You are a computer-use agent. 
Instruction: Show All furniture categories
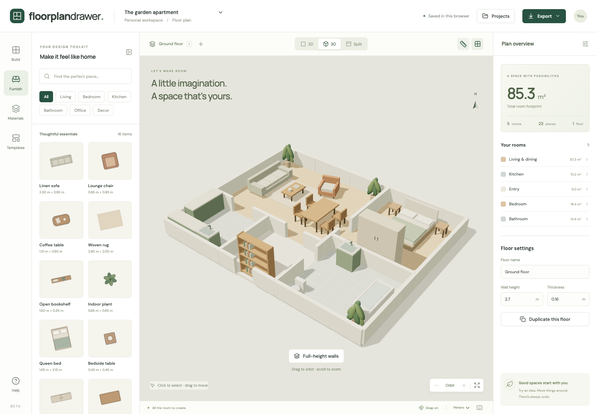click(x=46, y=97)
